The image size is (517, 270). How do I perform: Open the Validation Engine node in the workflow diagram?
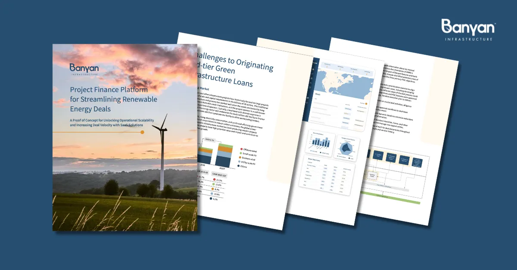click(x=372, y=176)
